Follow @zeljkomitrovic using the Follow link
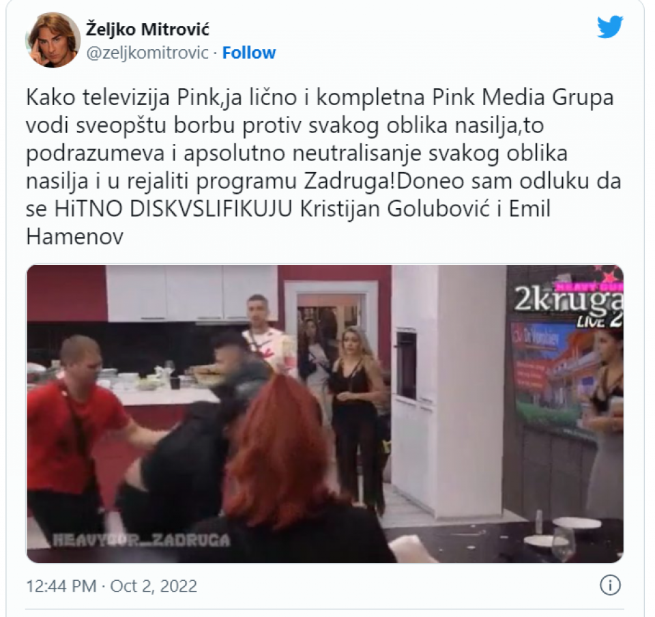Viewport: 655px width, 617px height. point(249,53)
